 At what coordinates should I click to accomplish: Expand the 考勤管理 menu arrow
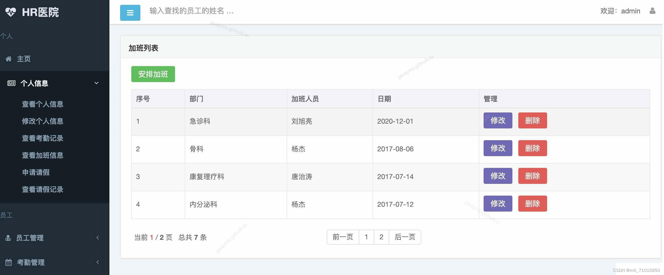pyautogui.click(x=98, y=262)
